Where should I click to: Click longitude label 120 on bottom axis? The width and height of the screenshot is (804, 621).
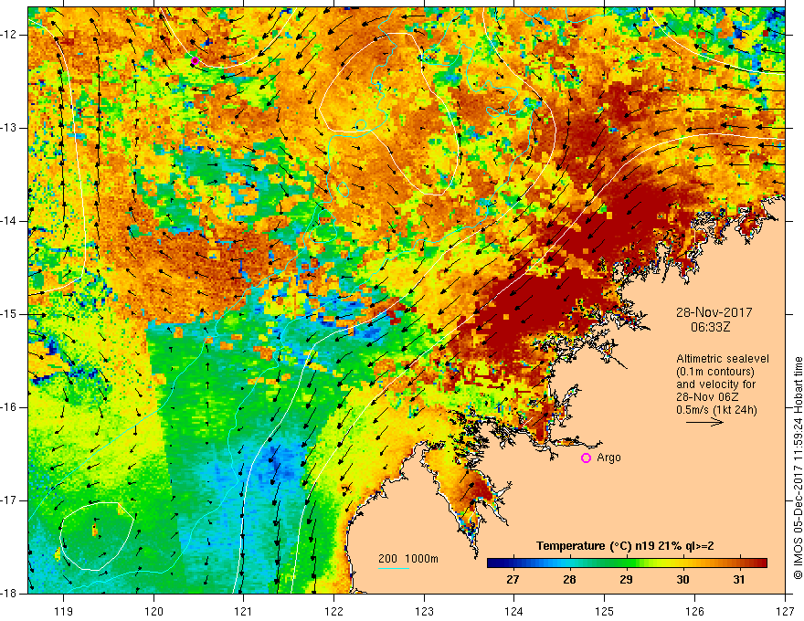click(153, 611)
